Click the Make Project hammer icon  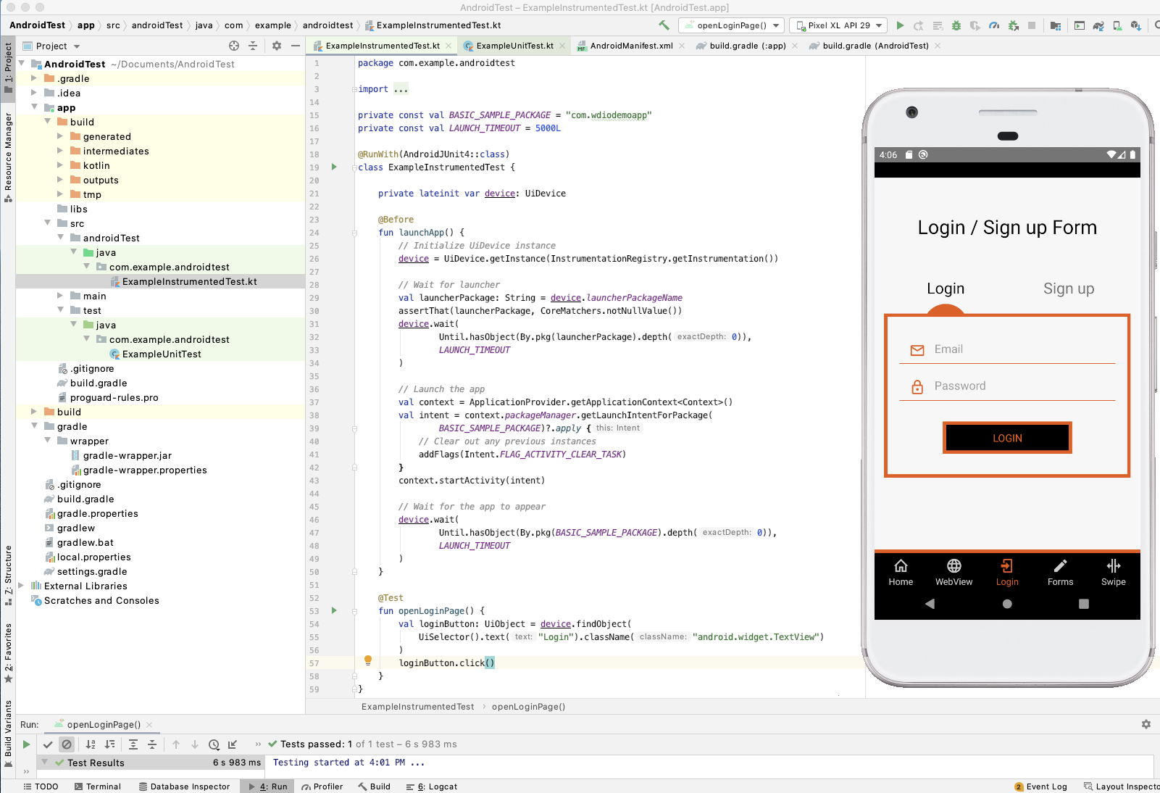tap(664, 25)
